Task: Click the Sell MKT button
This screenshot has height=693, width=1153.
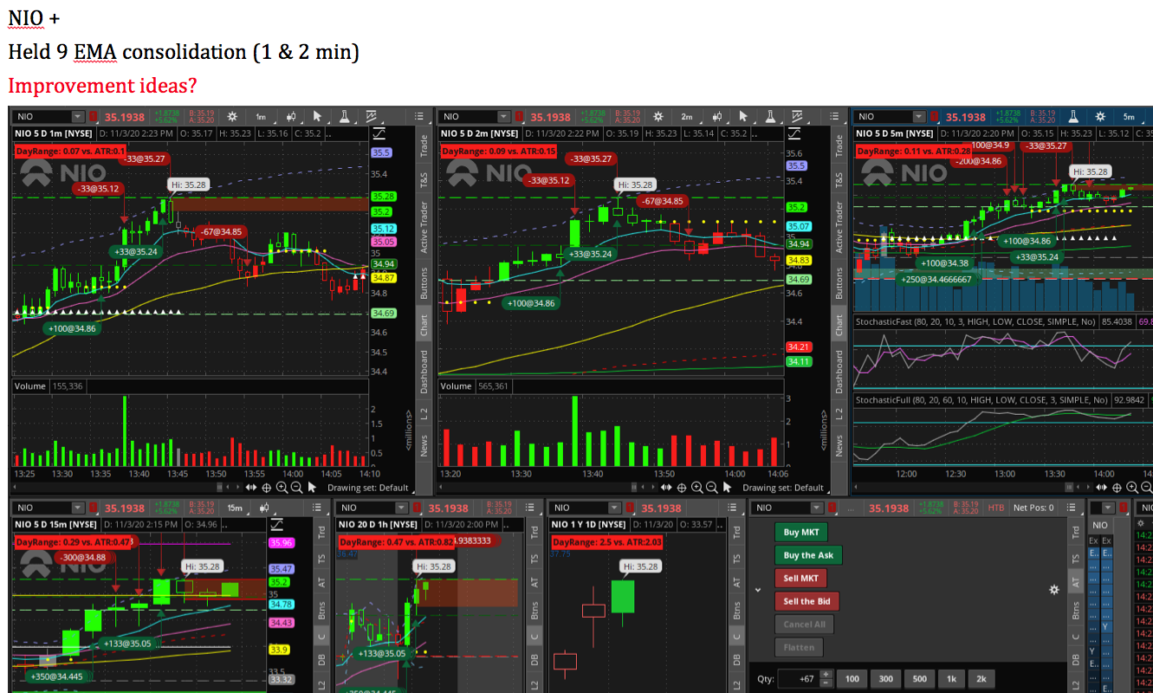Action: pyautogui.click(x=801, y=578)
